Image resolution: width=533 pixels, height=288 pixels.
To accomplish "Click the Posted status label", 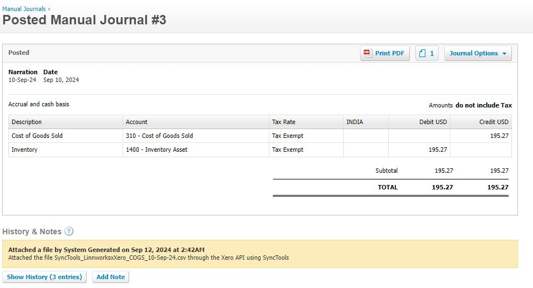I will click(19, 53).
